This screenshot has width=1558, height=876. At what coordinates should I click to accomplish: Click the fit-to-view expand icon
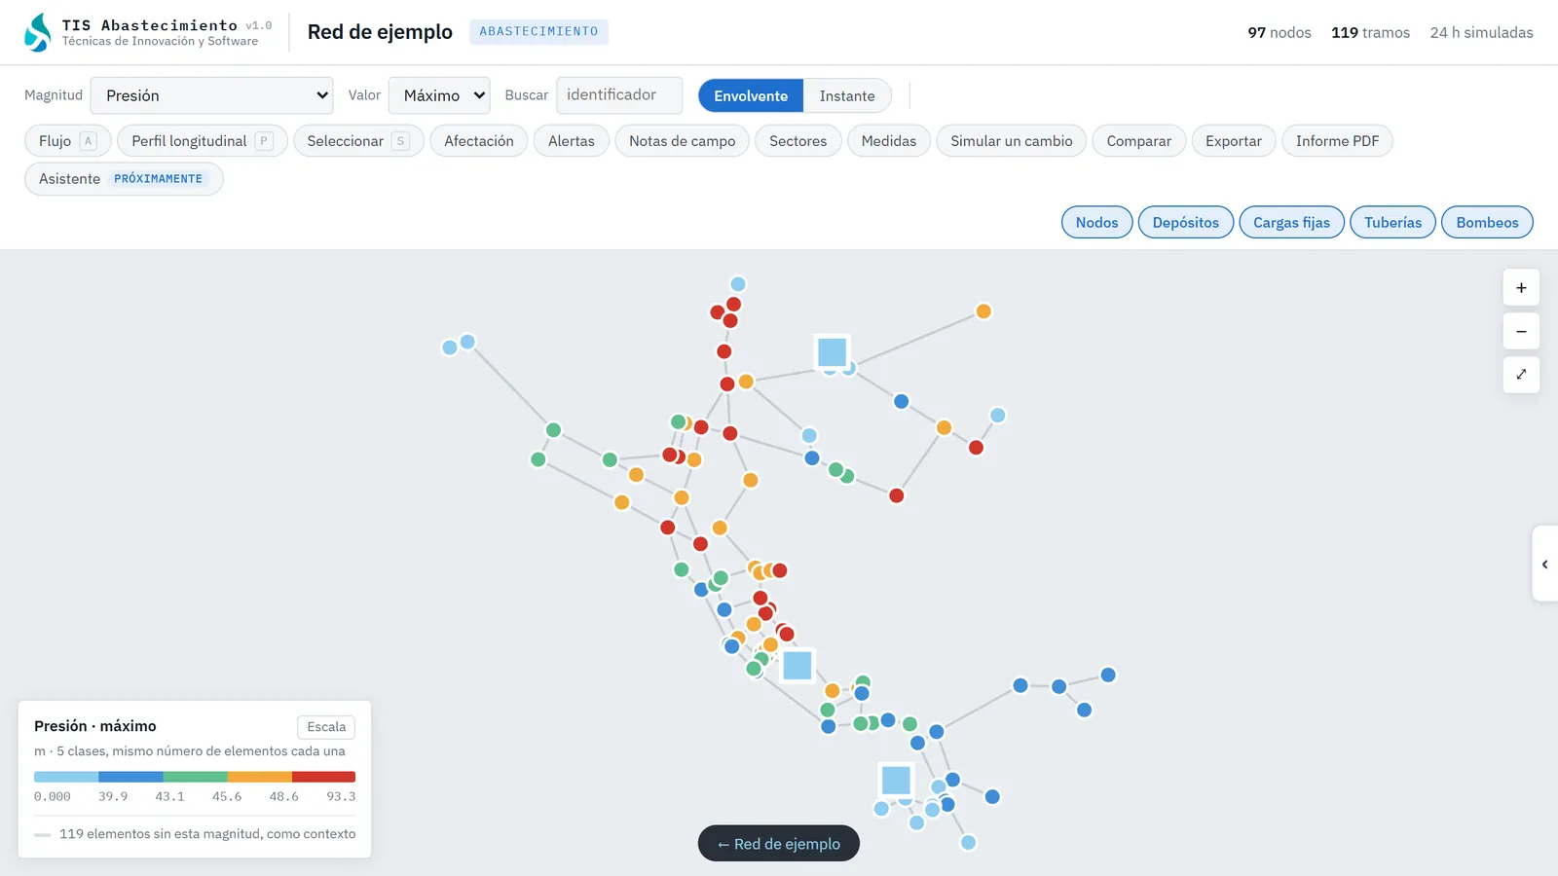click(1521, 375)
